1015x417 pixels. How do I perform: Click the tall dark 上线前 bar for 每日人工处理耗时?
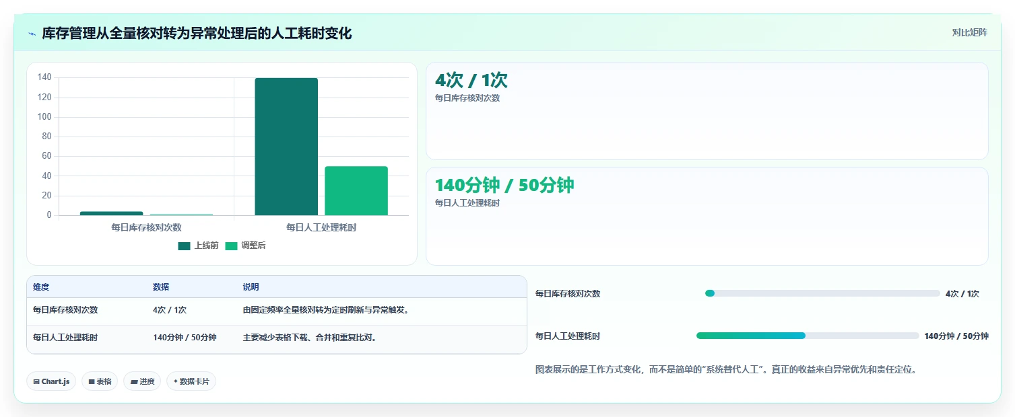pos(286,147)
